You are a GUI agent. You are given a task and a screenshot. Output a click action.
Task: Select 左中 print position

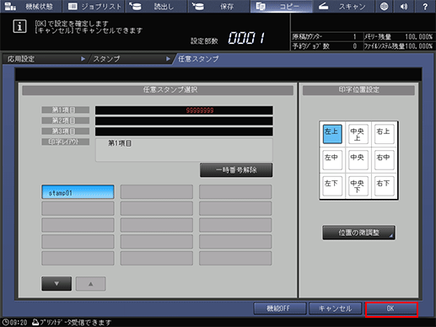[x=332, y=160]
